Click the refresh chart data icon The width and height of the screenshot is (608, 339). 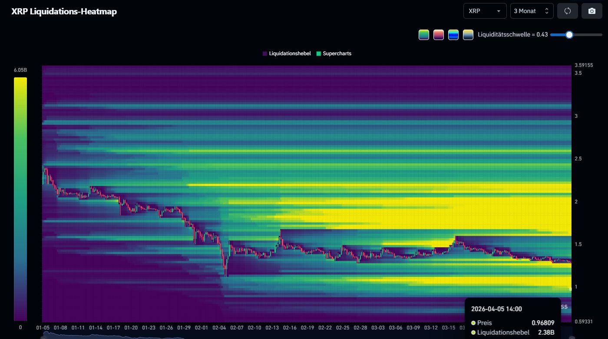coord(567,11)
